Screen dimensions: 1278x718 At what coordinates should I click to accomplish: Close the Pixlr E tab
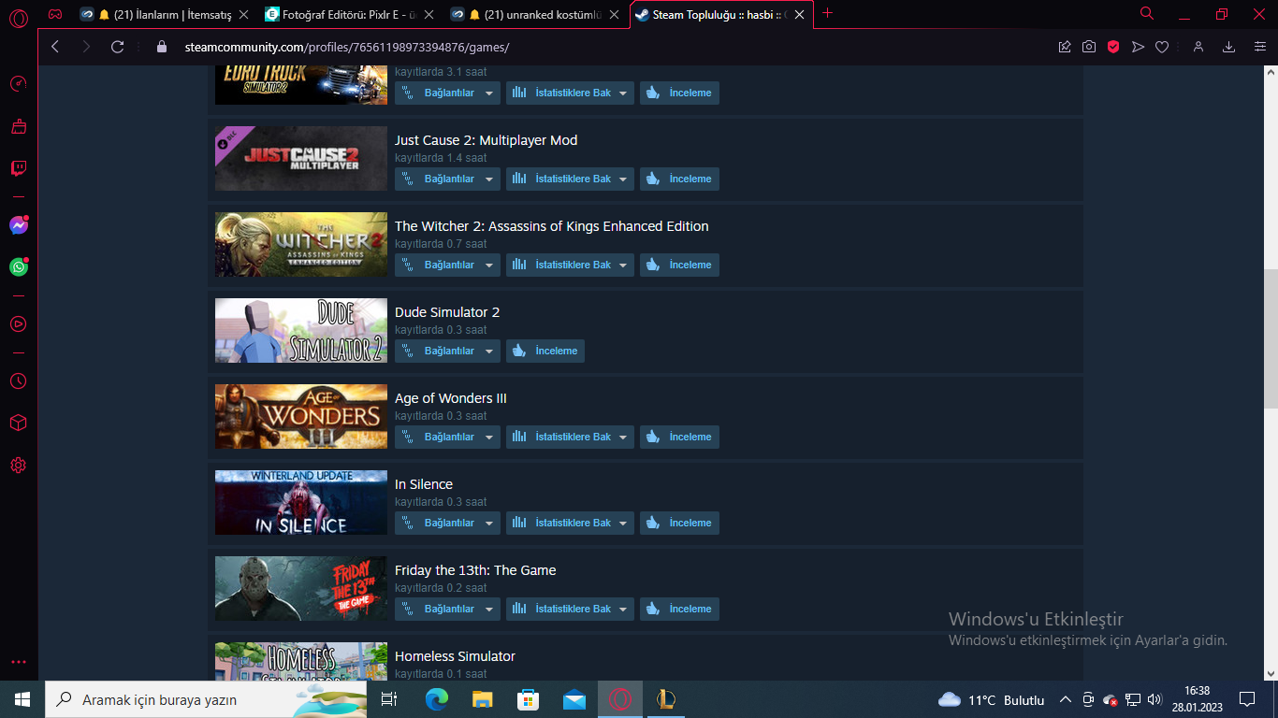tap(428, 14)
